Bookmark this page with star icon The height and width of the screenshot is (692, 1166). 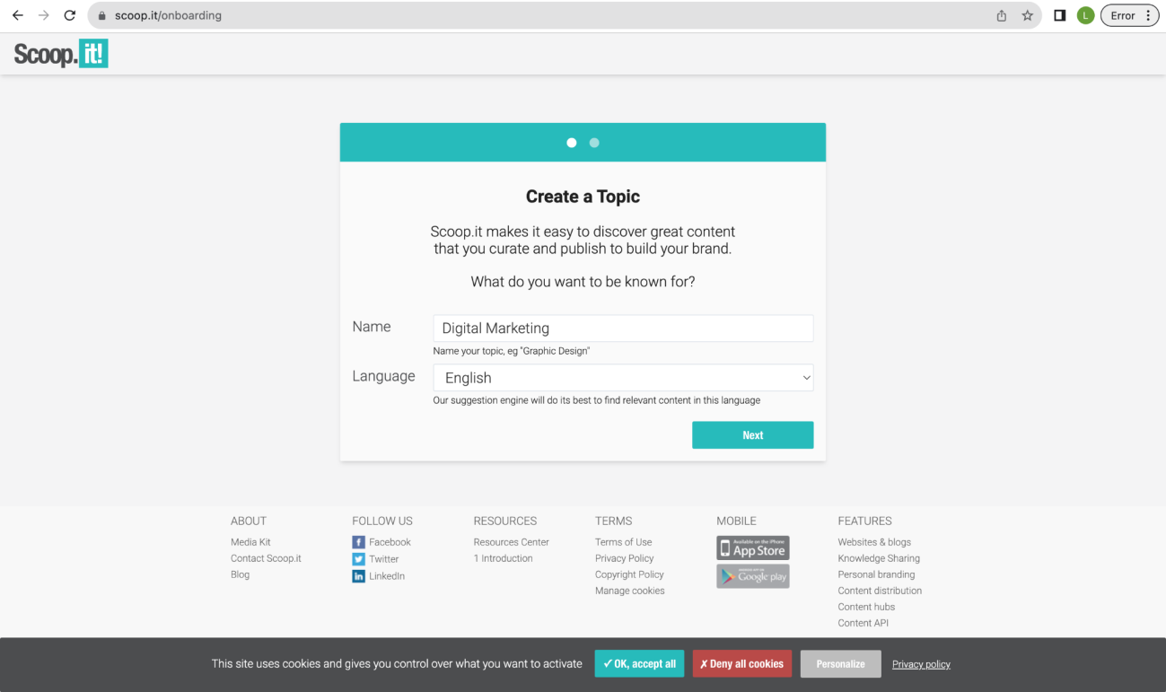click(x=1028, y=15)
